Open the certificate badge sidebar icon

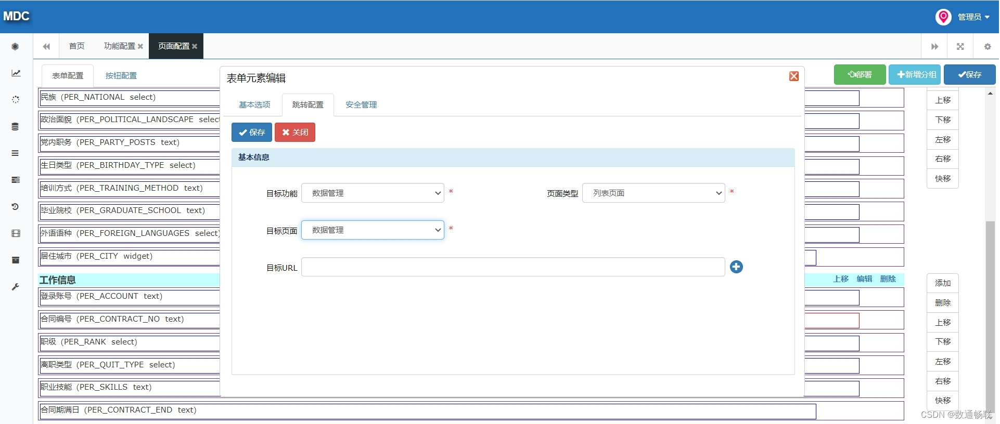[15, 47]
